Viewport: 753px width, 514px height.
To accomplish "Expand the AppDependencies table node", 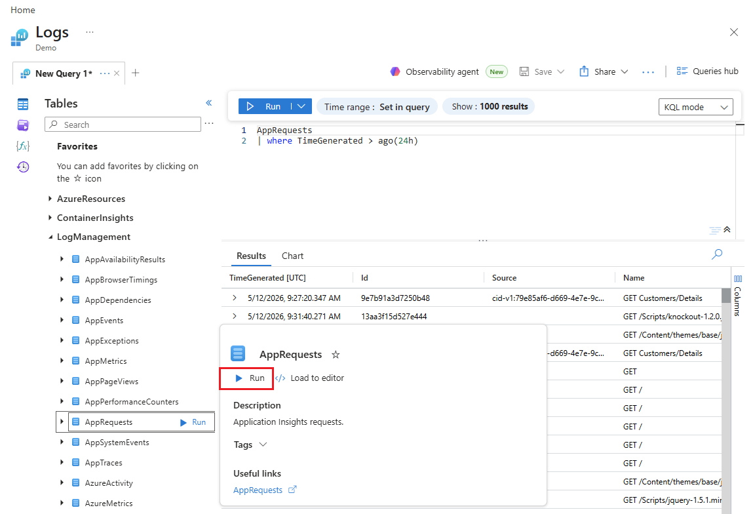I will 62,300.
